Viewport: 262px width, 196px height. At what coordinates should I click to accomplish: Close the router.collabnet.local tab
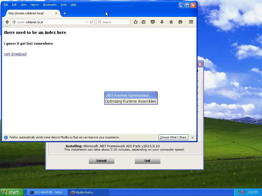(56, 13)
